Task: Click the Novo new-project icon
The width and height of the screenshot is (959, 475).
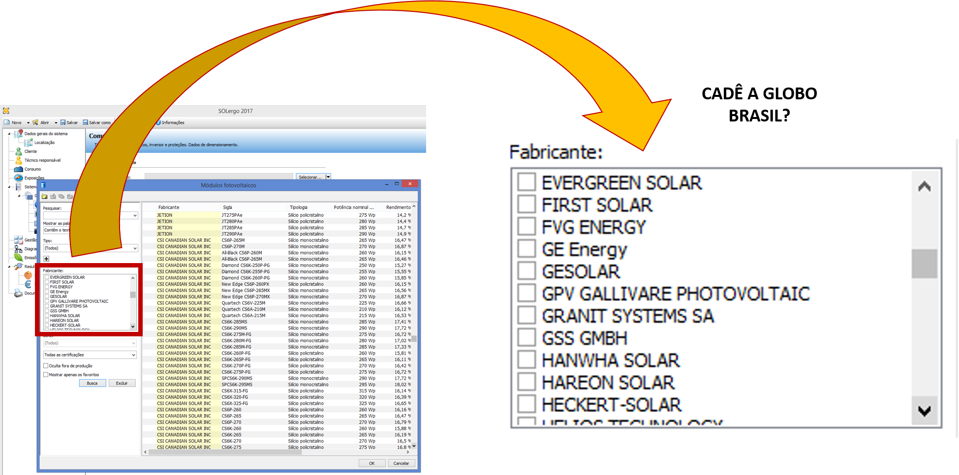Action: (x=7, y=122)
